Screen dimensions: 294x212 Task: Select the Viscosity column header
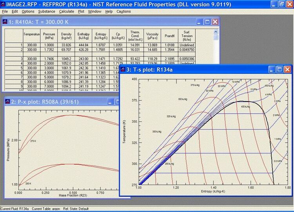[x=152, y=36]
